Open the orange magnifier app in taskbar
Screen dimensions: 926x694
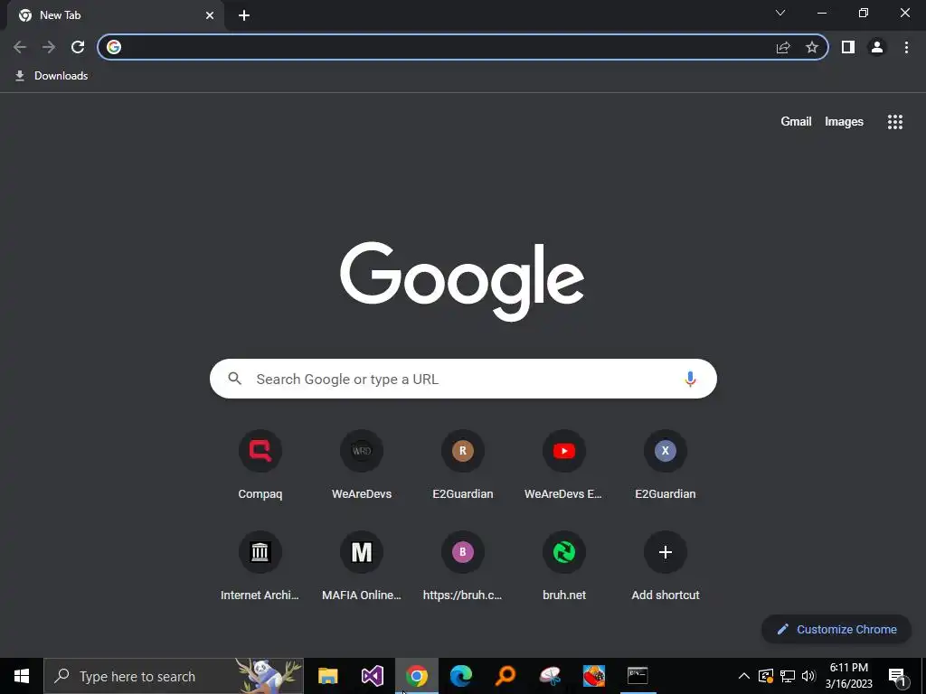(x=506, y=676)
